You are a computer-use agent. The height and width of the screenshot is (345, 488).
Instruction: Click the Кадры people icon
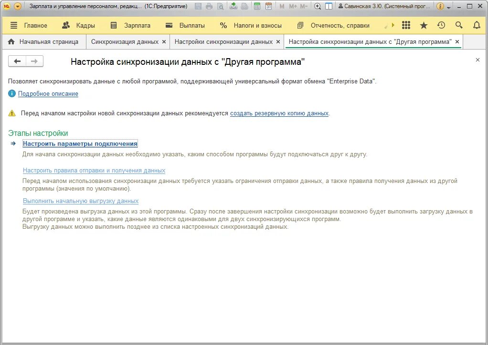click(x=66, y=25)
